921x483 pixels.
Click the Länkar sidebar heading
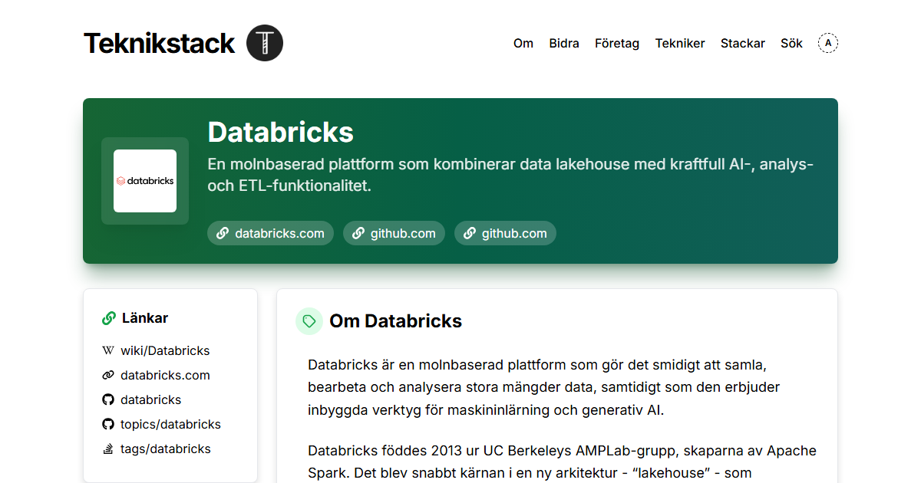click(x=145, y=318)
